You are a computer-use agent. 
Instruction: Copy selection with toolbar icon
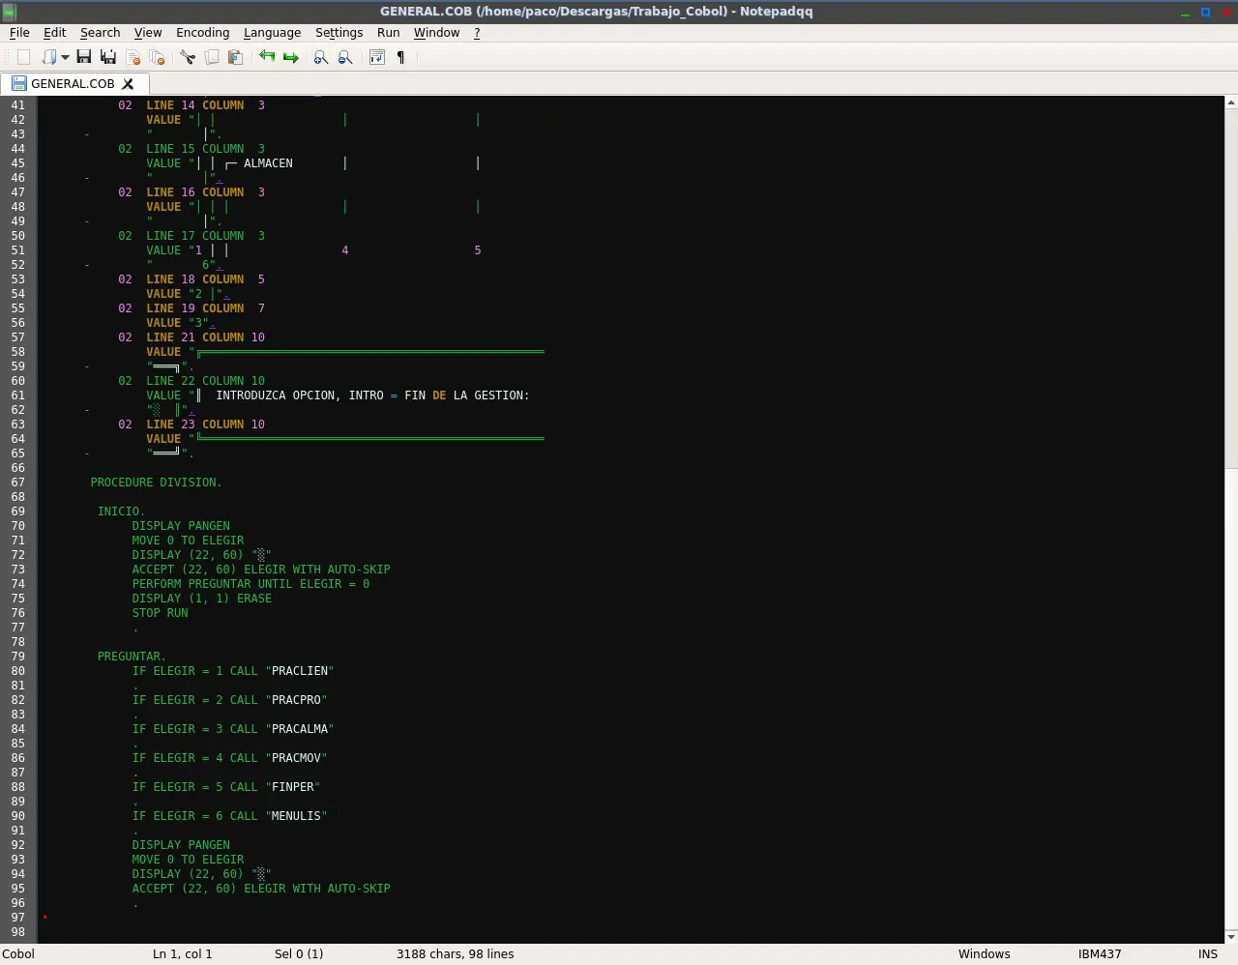pyautogui.click(x=212, y=57)
